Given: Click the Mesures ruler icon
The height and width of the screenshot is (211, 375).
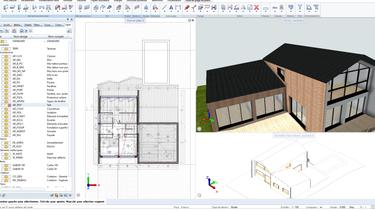Looking at the screenshot, I should 265,8.
